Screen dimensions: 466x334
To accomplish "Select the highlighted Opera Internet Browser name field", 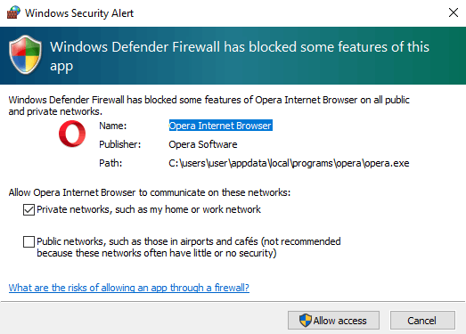I will (x=220, y=126).
